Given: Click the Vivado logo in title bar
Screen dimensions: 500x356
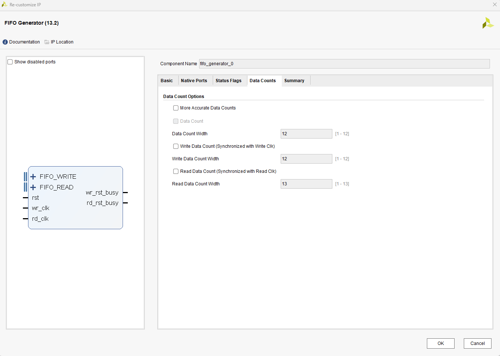Looking at the screenshot, I should (4, 4).
